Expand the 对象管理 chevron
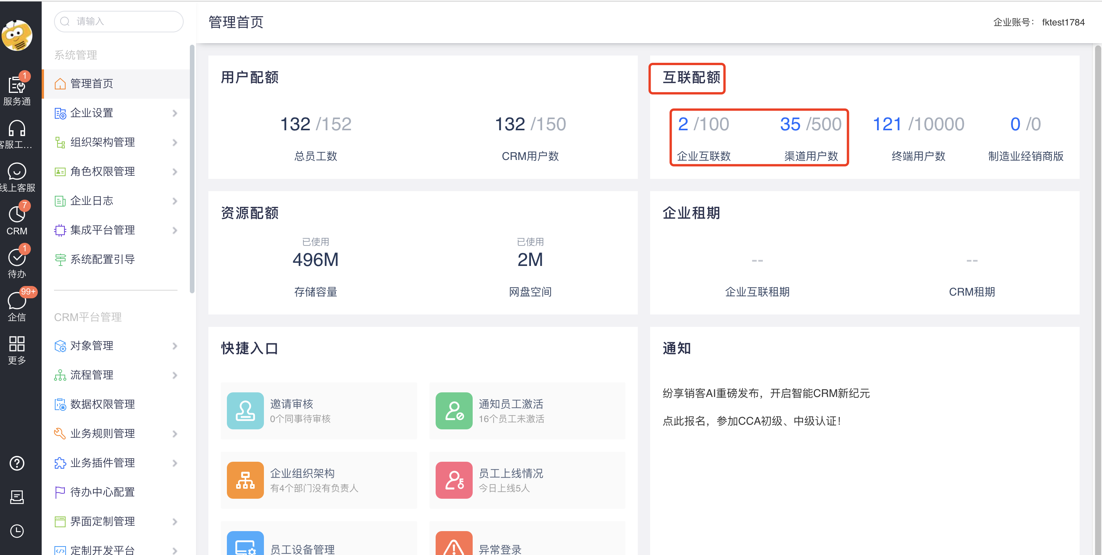 pyautogui.click(x=174, y=346)
